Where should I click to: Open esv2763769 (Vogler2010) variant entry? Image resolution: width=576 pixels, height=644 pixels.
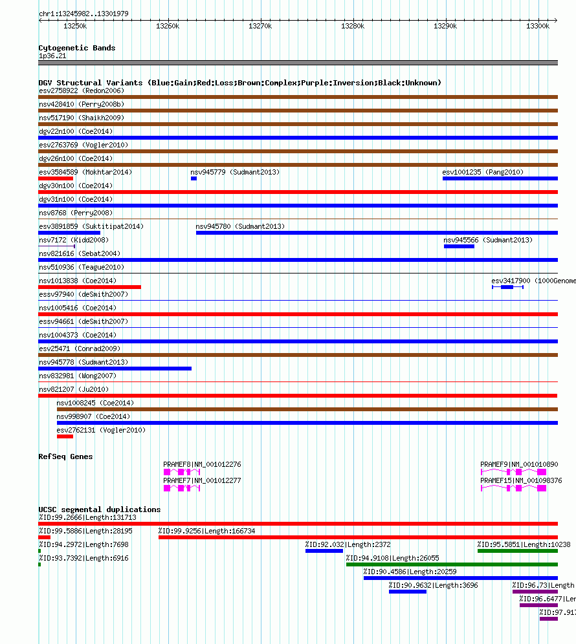[x=83, y=145]
